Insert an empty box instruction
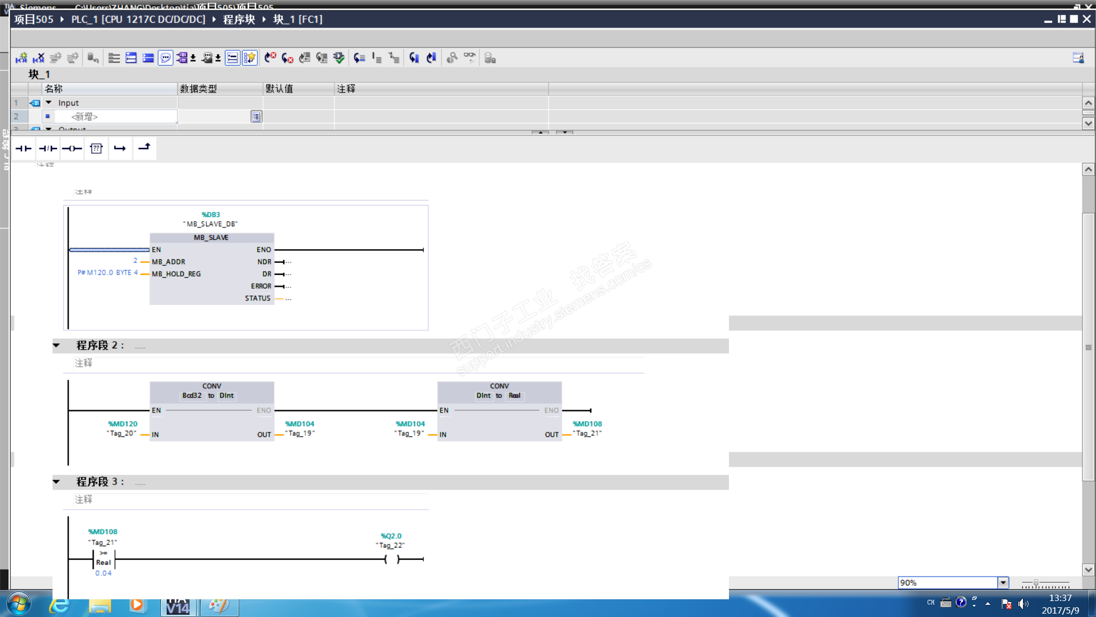This screenshot has height=617, width=1096. pyautogui.click(x=96, y=149)
